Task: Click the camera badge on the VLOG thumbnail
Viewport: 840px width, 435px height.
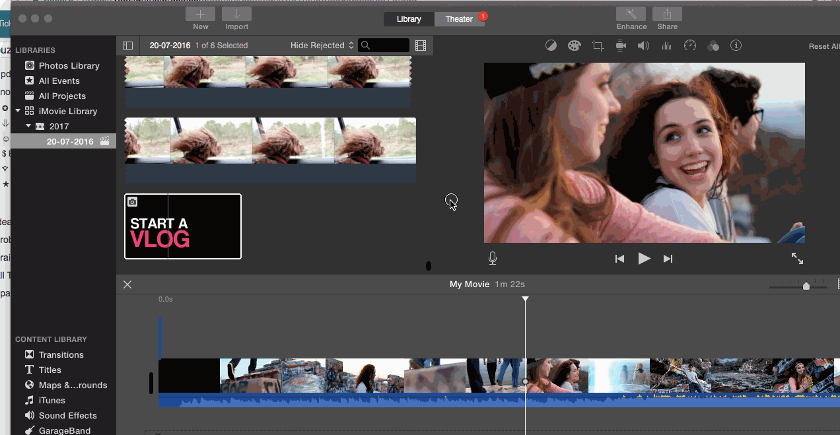Action: click(x=132, y=202)
